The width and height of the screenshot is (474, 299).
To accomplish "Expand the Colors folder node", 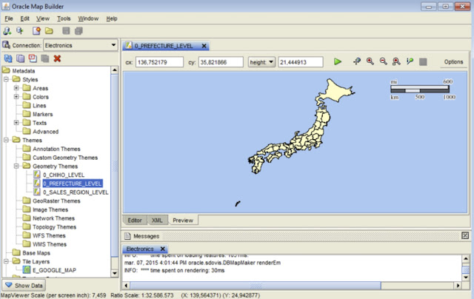I will click(x=16, y=97).
